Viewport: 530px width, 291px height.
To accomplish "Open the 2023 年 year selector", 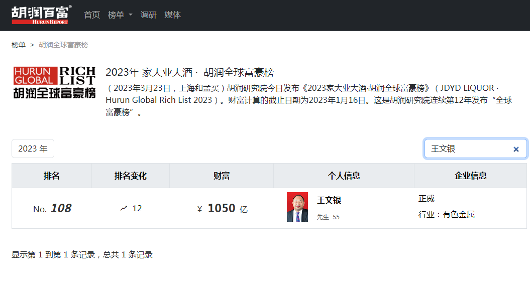I will (x=33, y=149).
